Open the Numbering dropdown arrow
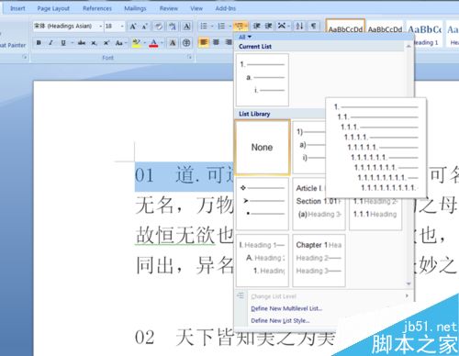 tap(229, 27)
